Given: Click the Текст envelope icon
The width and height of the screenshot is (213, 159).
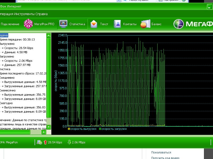Looking at the screenshot, I should click(94, 24).
